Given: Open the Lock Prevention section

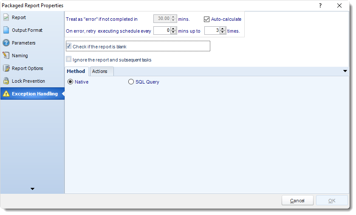Looking at the screenshot, I should [32, 81].
